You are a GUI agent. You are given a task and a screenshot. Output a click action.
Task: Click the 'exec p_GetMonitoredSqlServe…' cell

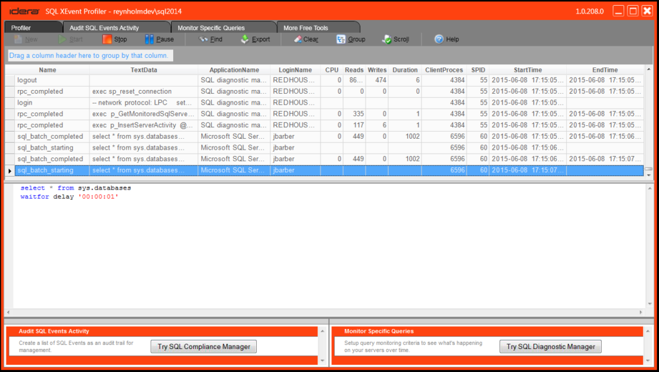(x=144, y=114)
